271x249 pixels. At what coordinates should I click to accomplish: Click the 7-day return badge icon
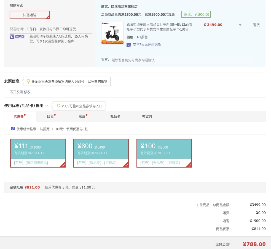tap(129, 45)
